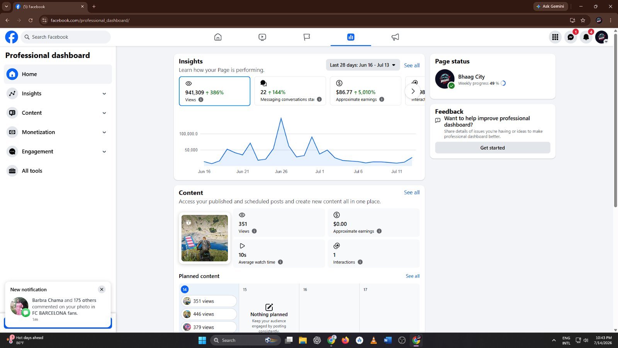
Task: Expand the Insights sidebar chevron
Action: [104, 94]
